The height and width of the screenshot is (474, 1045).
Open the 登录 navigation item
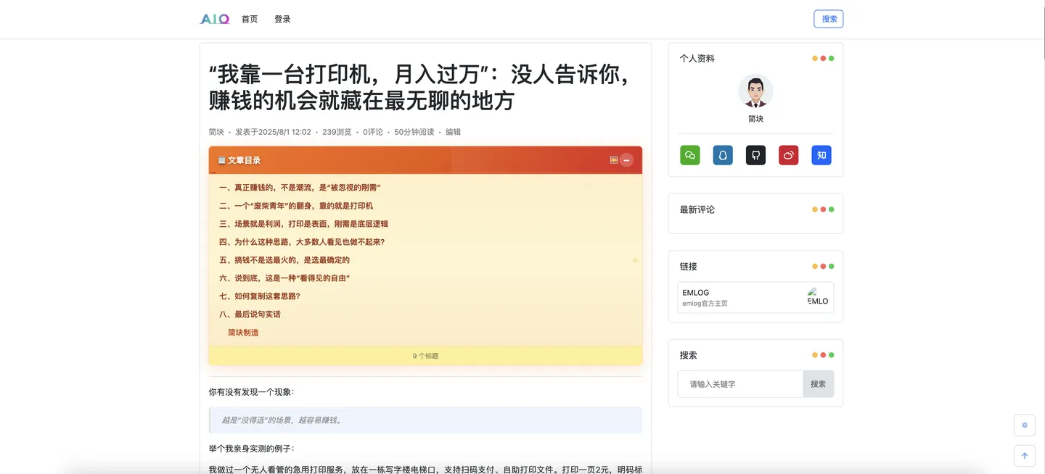click(282, 19)
